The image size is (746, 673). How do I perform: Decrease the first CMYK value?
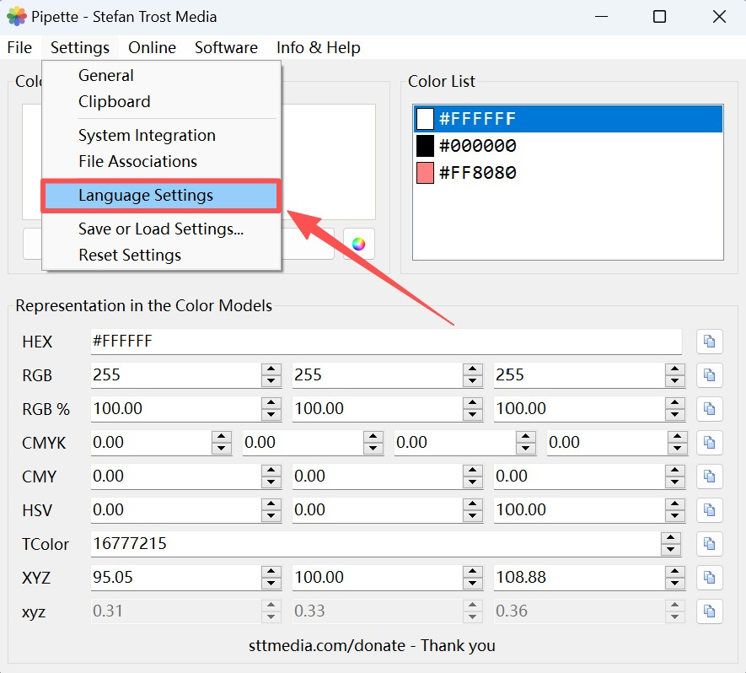click(x=221, y=448)
